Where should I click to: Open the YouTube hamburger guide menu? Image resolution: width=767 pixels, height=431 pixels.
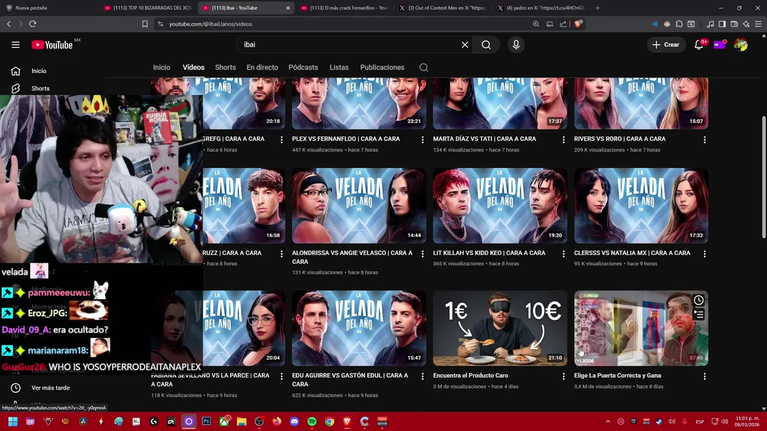[x=16, y=45]
